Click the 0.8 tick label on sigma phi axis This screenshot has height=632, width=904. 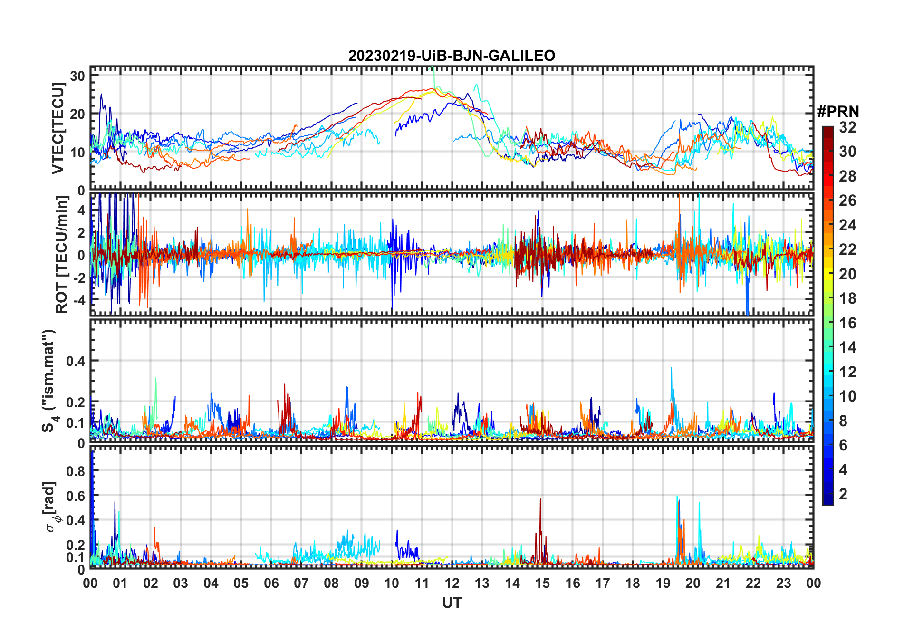coord(76,471)
